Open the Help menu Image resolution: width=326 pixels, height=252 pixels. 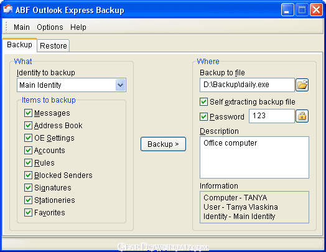pyautogui.click(x=78, y=27)
